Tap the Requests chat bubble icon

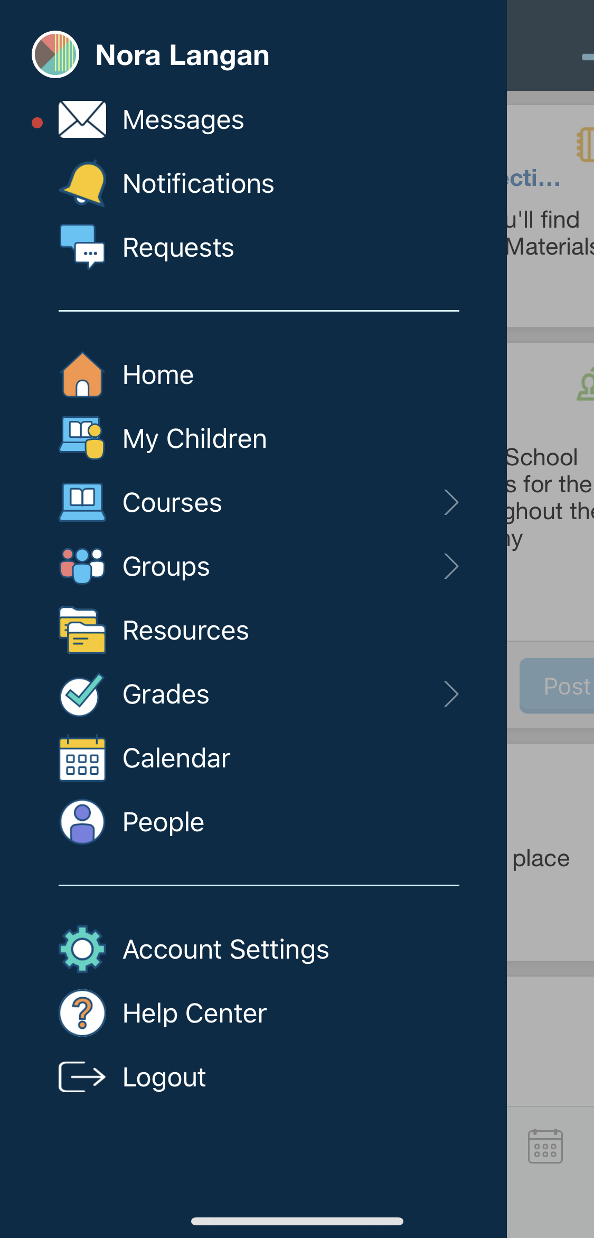[x=82, y=247]
